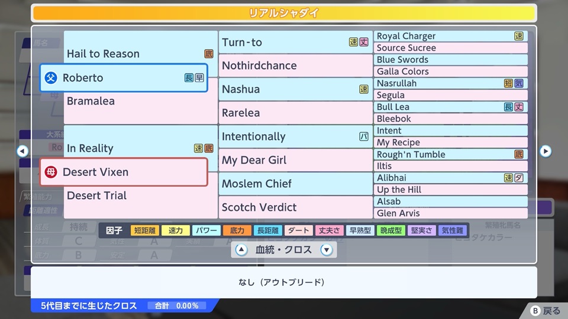Click Source Sucree ancestor row

[451, 48]
